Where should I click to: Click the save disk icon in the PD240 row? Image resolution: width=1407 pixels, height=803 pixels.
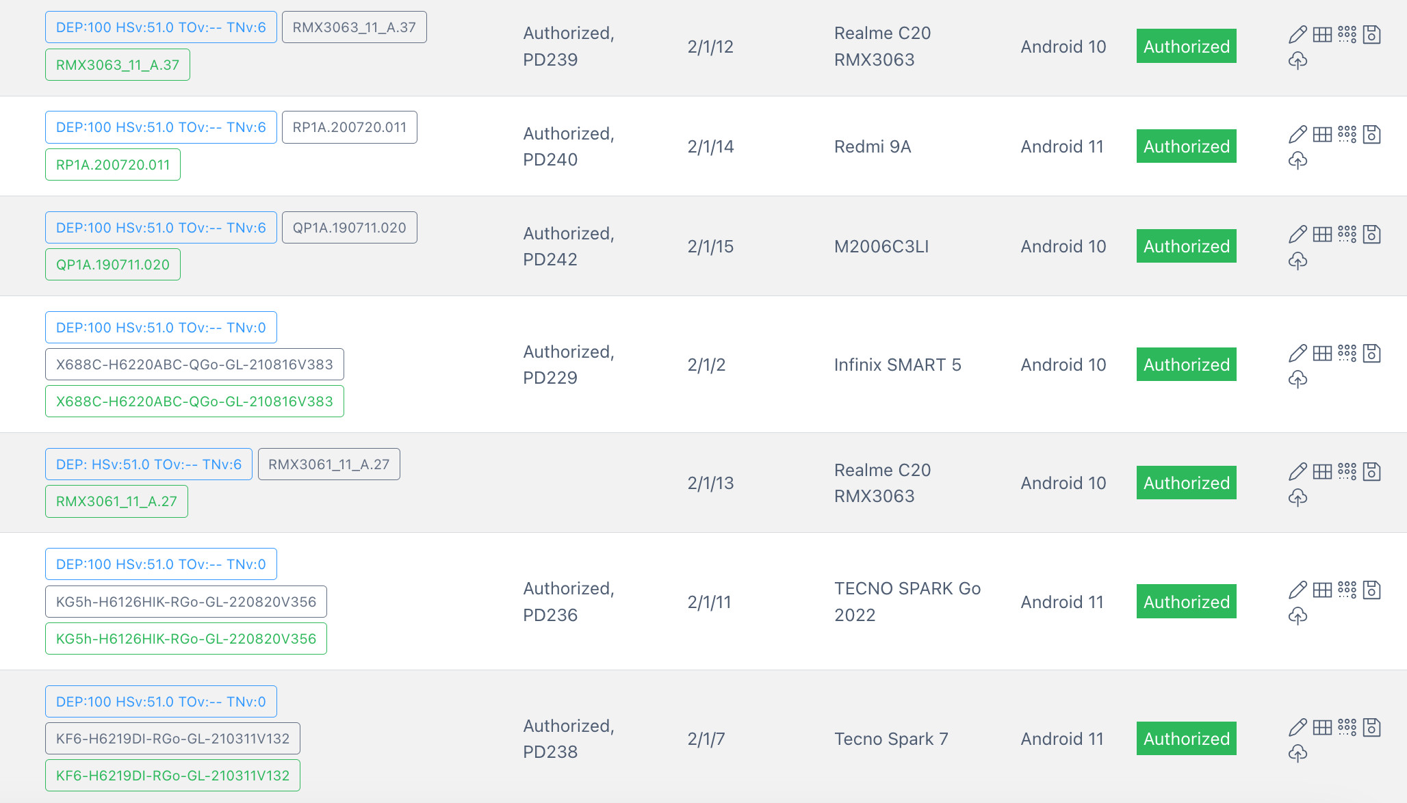click(1371, 134)
